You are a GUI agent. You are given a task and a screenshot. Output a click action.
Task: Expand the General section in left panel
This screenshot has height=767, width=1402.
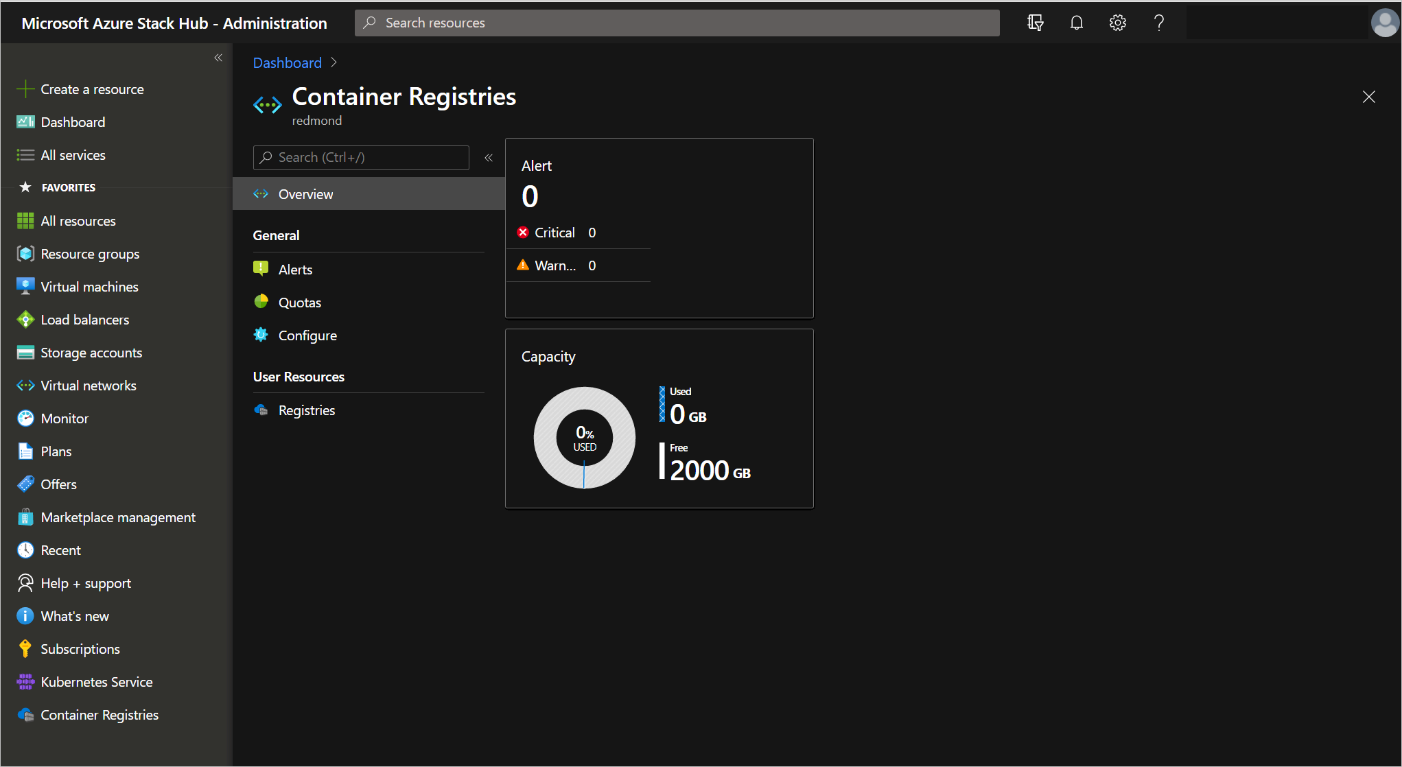276,235
